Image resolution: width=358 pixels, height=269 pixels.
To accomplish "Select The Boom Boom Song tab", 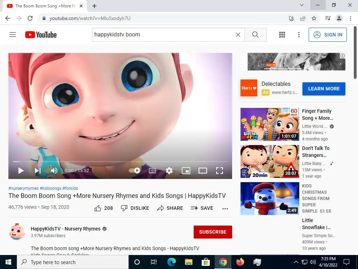I will (x=44, y=6).
